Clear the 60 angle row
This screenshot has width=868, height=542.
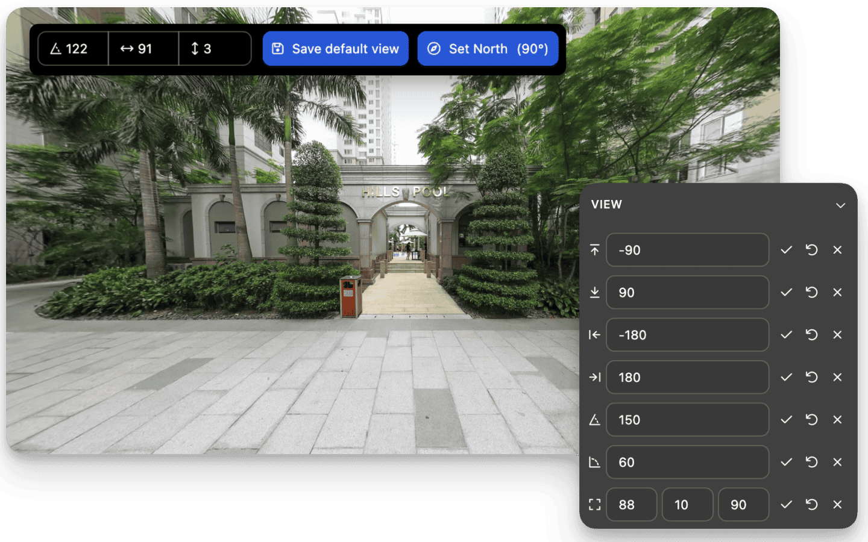(x=837, y=462)
